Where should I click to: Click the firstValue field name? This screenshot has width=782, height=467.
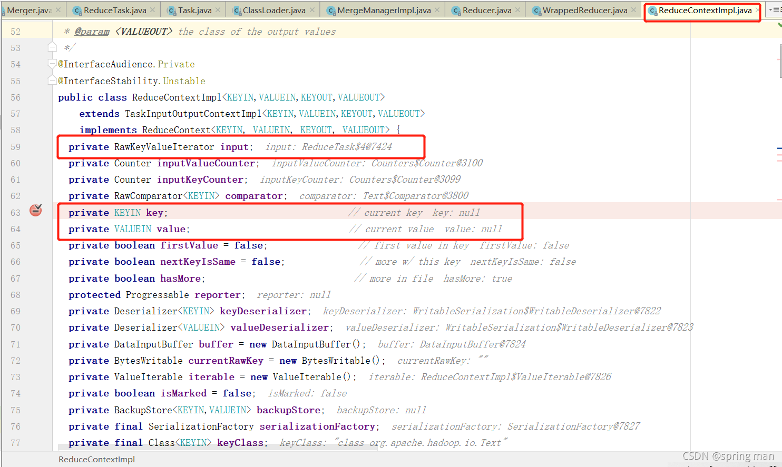click(x=189, y=245)
